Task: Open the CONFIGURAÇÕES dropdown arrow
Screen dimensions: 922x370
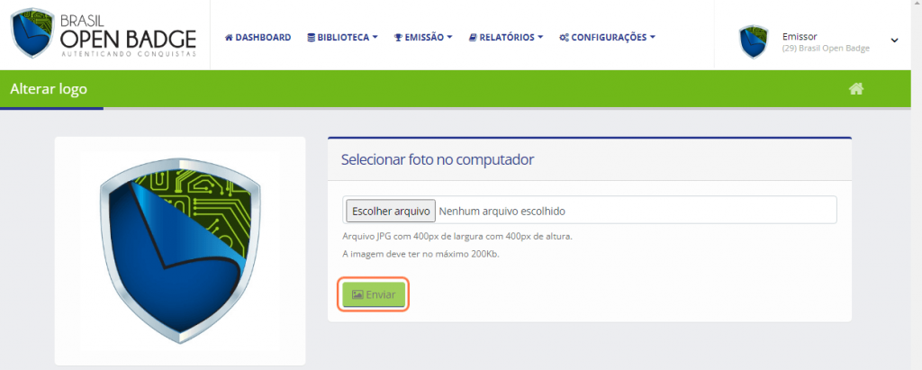Action: tap(653, 37)
